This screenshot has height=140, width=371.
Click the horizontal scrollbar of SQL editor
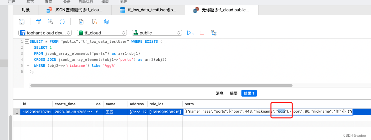(x=161, y=86)
